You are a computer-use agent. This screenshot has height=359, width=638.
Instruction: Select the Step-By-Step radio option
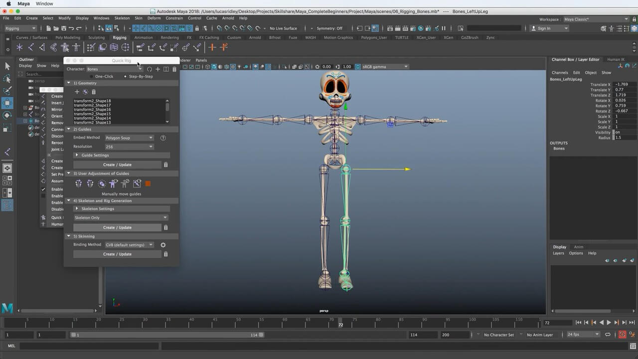[126, 76]
